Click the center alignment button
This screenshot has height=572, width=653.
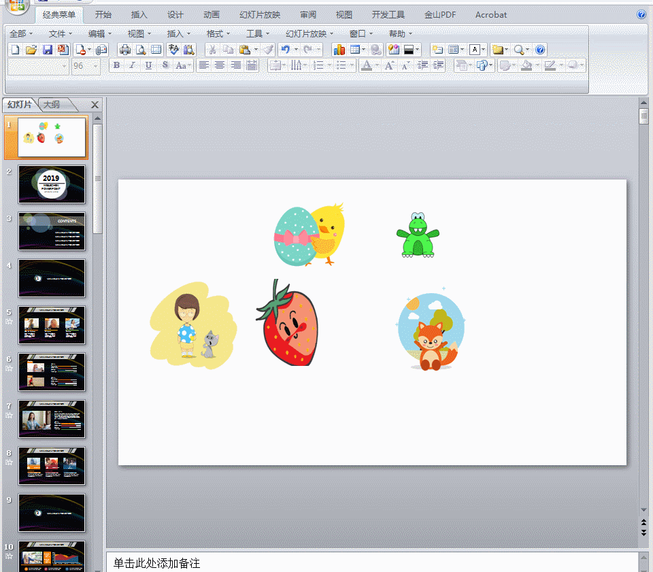pyautogui.click(x=218, y=65)
